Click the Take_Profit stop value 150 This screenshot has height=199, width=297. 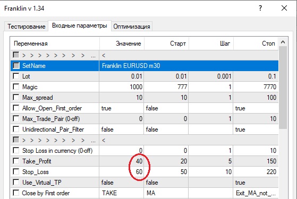[256, 161]
